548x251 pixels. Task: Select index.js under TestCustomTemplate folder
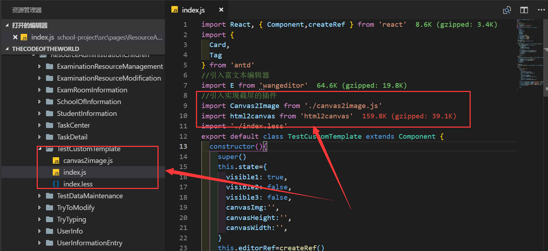point(75,173)
